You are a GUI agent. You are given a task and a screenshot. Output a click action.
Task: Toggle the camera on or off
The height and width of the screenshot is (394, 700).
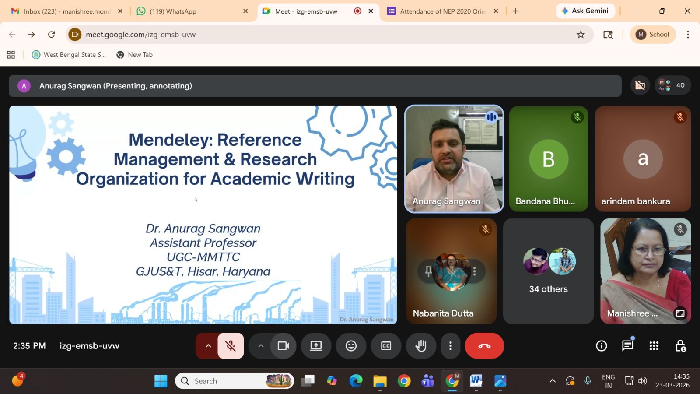tap(283, 346)
